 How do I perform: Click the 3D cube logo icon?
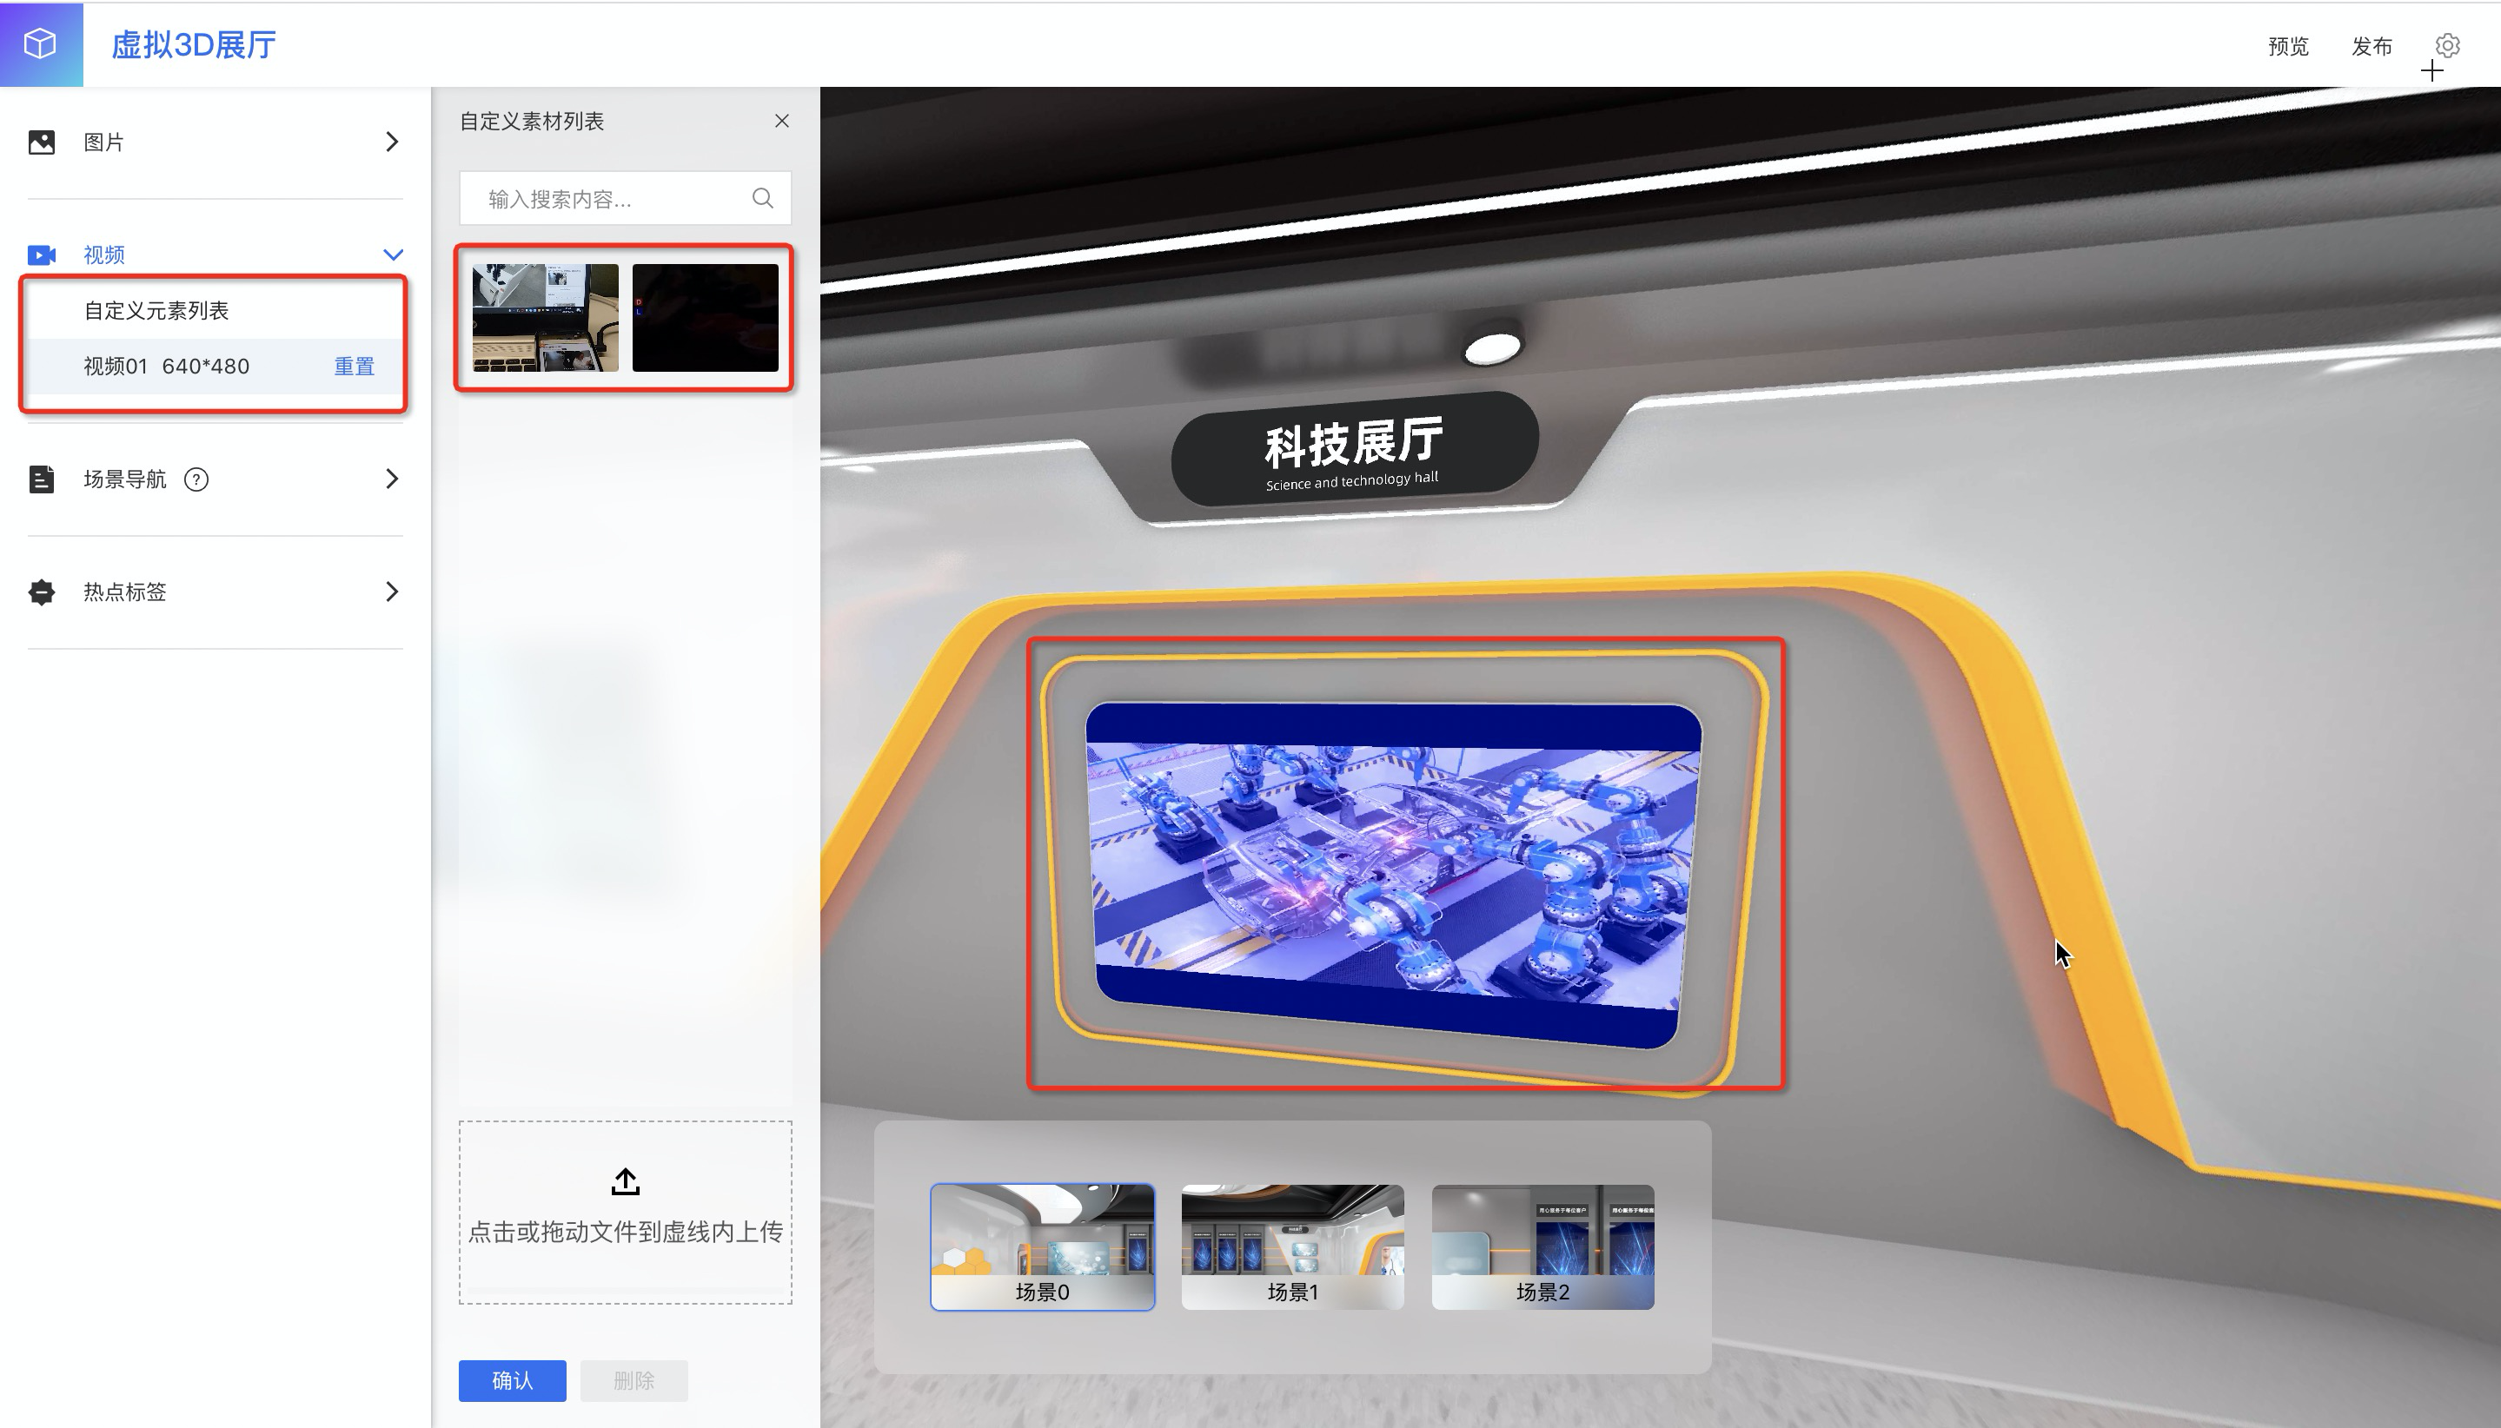[x=40, y=44]
